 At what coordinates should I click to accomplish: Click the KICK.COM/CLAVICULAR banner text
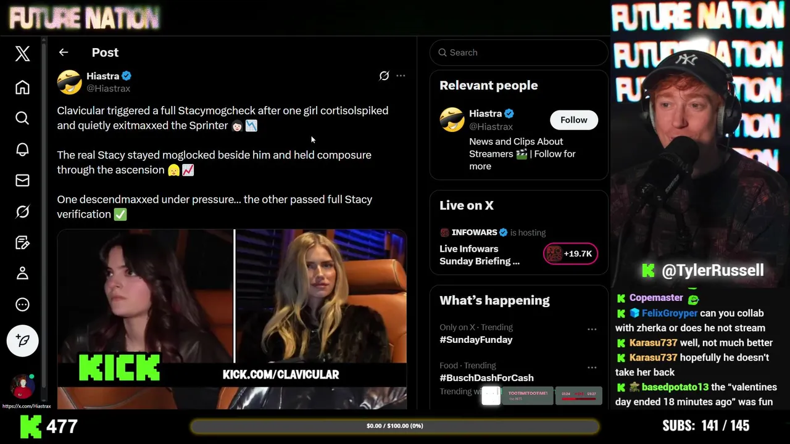tap(281, 374)
